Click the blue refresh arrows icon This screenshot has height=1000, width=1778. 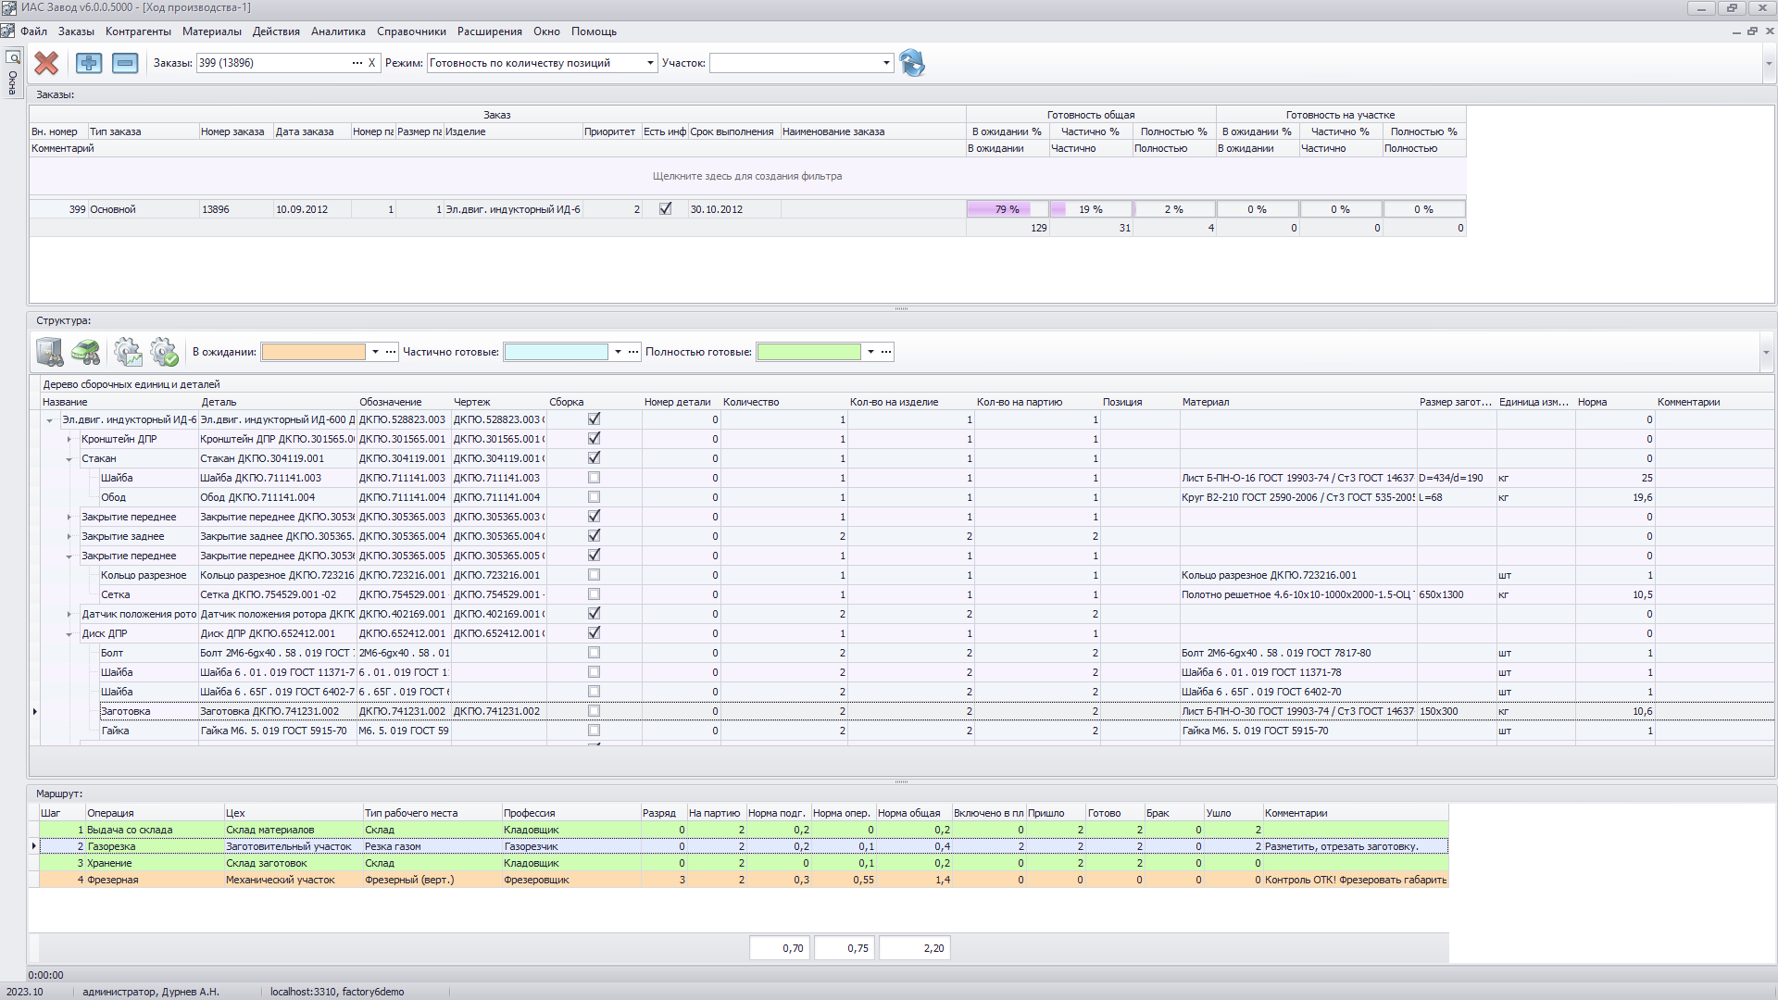click(x=912, y=63)
